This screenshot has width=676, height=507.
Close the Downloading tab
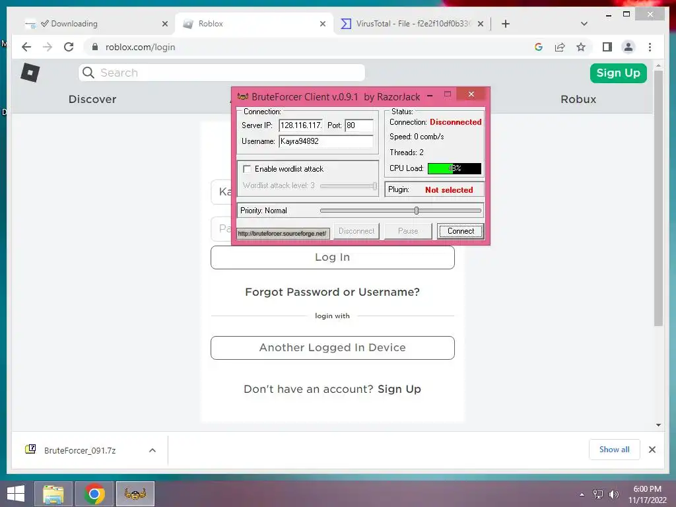coord(164,24)
